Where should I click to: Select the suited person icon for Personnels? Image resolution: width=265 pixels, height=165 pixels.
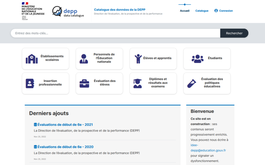point(84,59)
